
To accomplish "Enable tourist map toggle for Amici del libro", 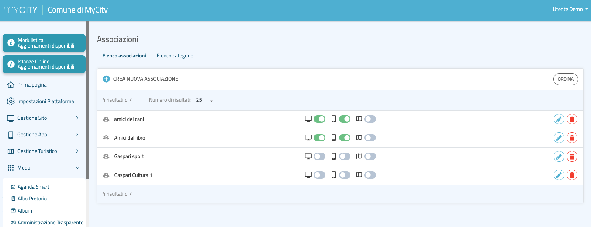I will pos(370,138).
